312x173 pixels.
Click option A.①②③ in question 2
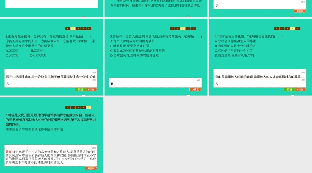coord(12,51)
